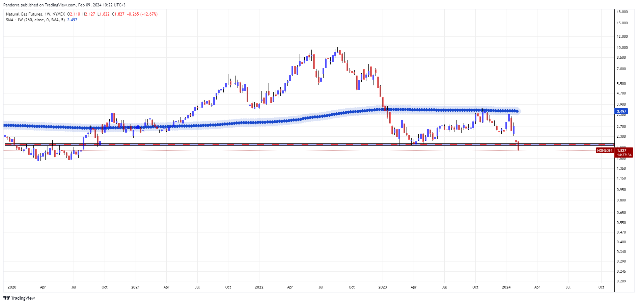Click the 0.245 price scale label
This screenshot has width=638, height=304.
click(621, 271)
